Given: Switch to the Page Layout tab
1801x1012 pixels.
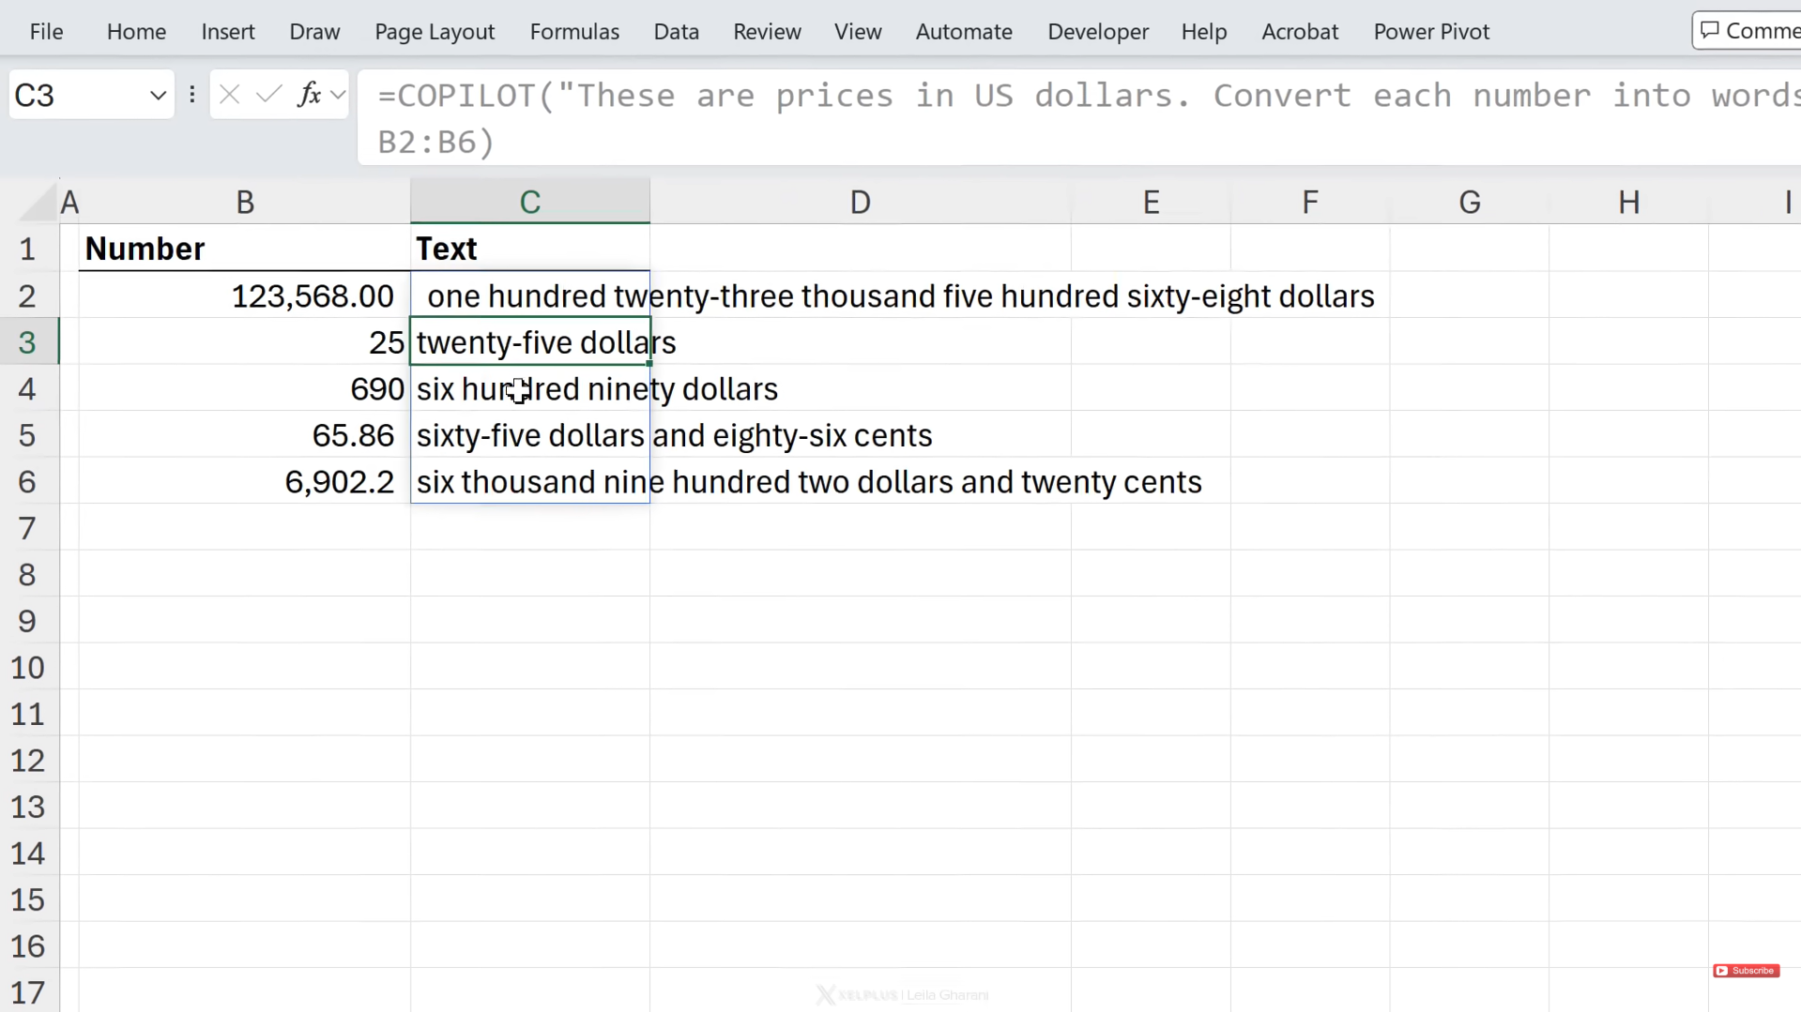Looking at the screenshot, I should pos(435,31).
